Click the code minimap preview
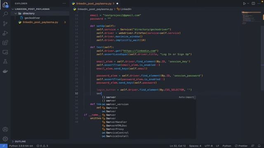This screenshot has height=148, width=264. (251, 18)
